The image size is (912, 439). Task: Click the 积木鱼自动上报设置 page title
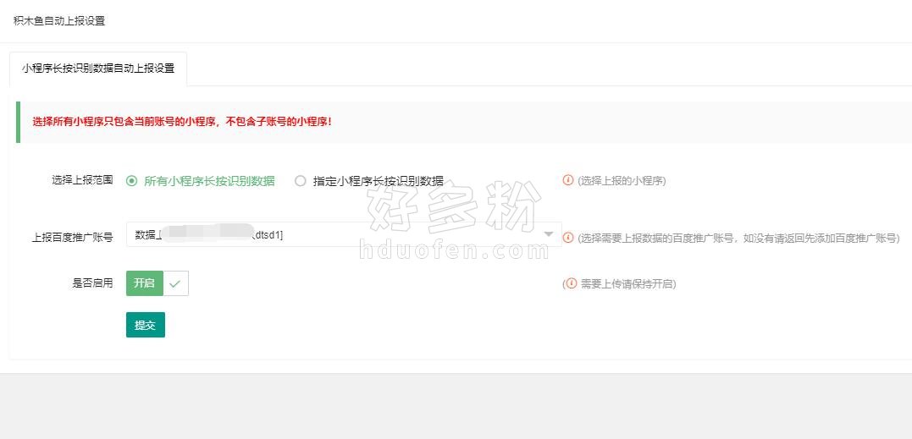tap(59, 20)
